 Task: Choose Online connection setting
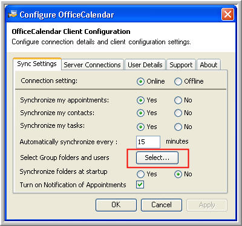click(140, 82)
